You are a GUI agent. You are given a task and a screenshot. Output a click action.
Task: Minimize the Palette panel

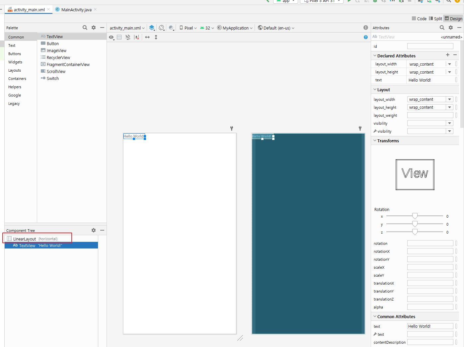pyautogui.click(x=102, y=28)
